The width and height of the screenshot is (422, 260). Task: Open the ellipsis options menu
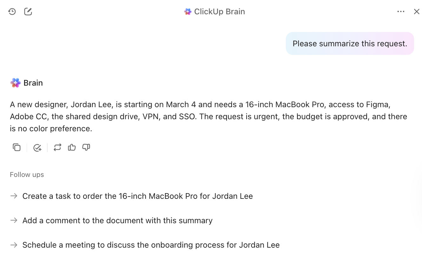pyautogui.click(x=401, y=11)
